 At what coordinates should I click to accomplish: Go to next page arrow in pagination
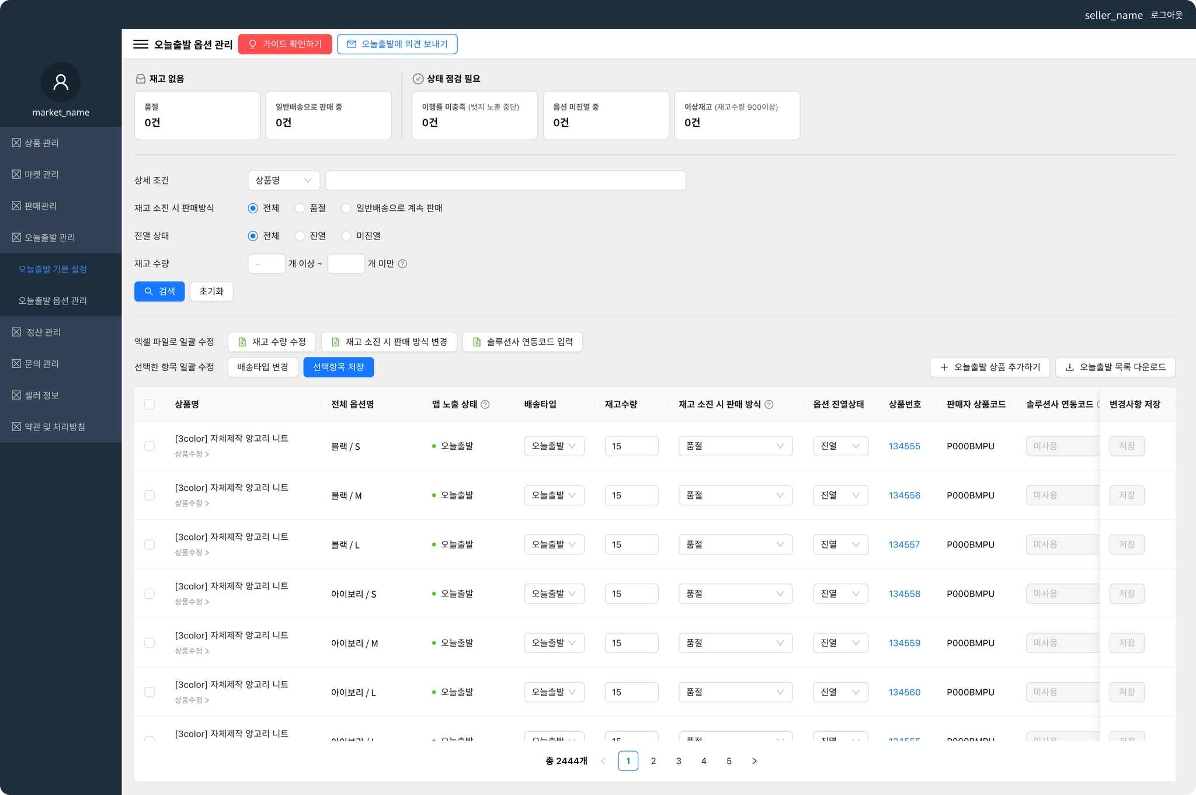tap(754, 761)
